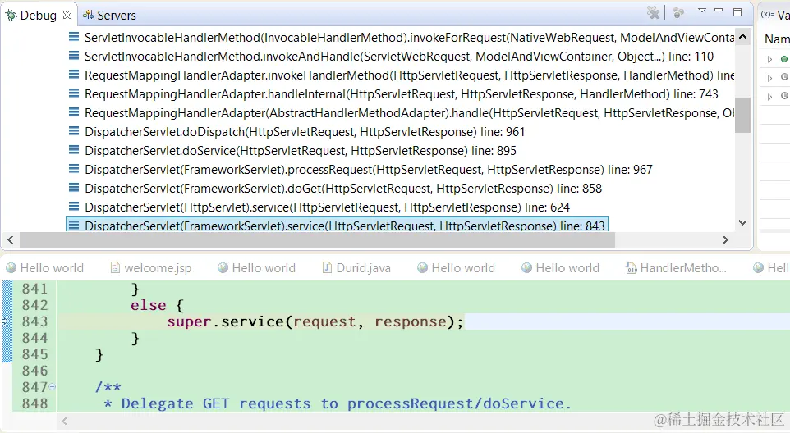This screenshot has height=433, width=790.
Task: Close the Debug view tab
Action: (67, 15)
